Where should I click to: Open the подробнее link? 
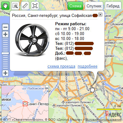coord(88,66)
